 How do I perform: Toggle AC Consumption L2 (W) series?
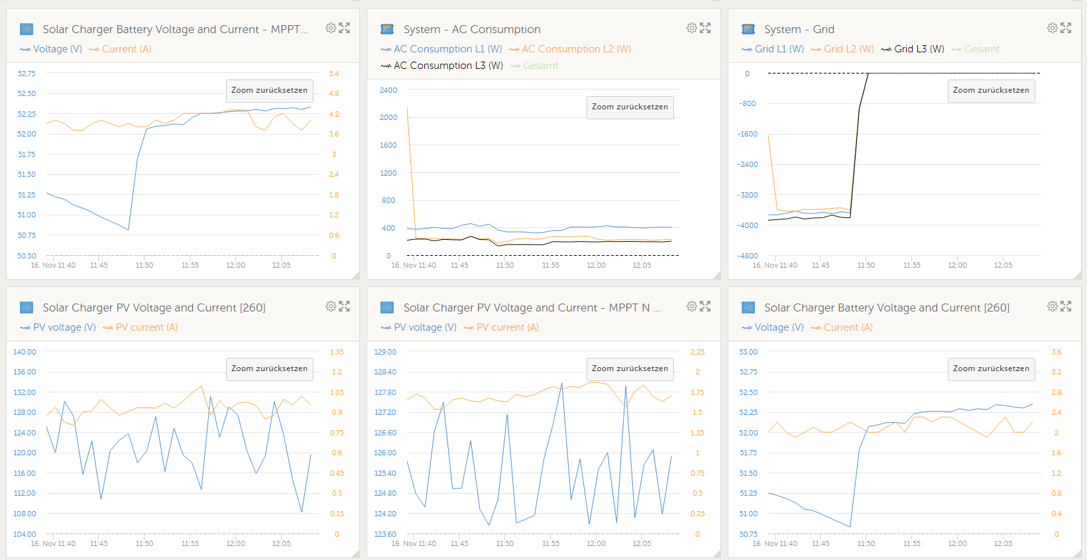click(570, 49)
